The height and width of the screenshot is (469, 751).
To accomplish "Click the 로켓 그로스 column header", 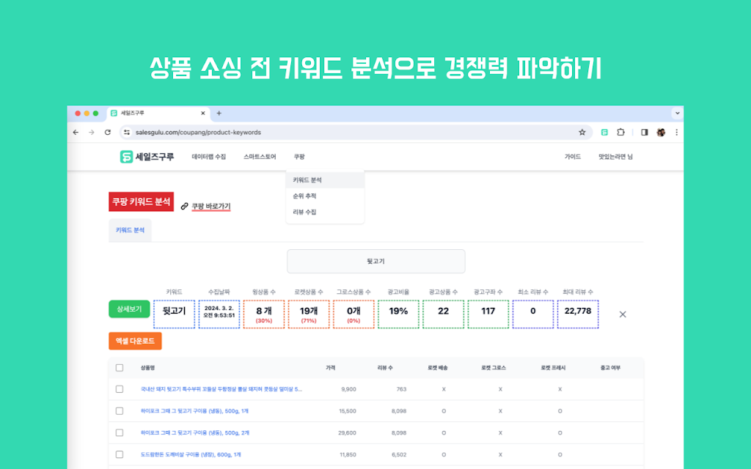I will pyautogui.click(x=494, y=368).
